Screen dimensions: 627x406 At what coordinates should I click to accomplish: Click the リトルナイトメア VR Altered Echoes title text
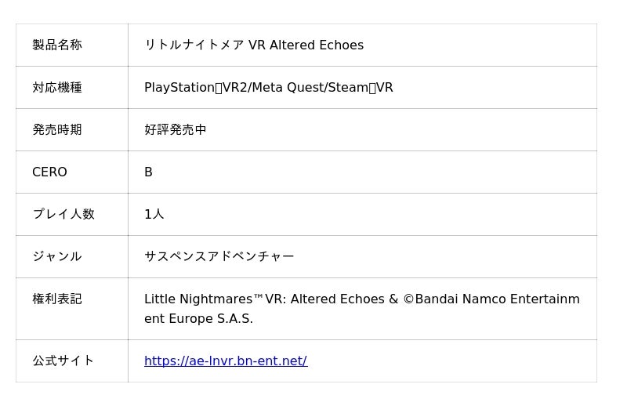tap(253, 45)
